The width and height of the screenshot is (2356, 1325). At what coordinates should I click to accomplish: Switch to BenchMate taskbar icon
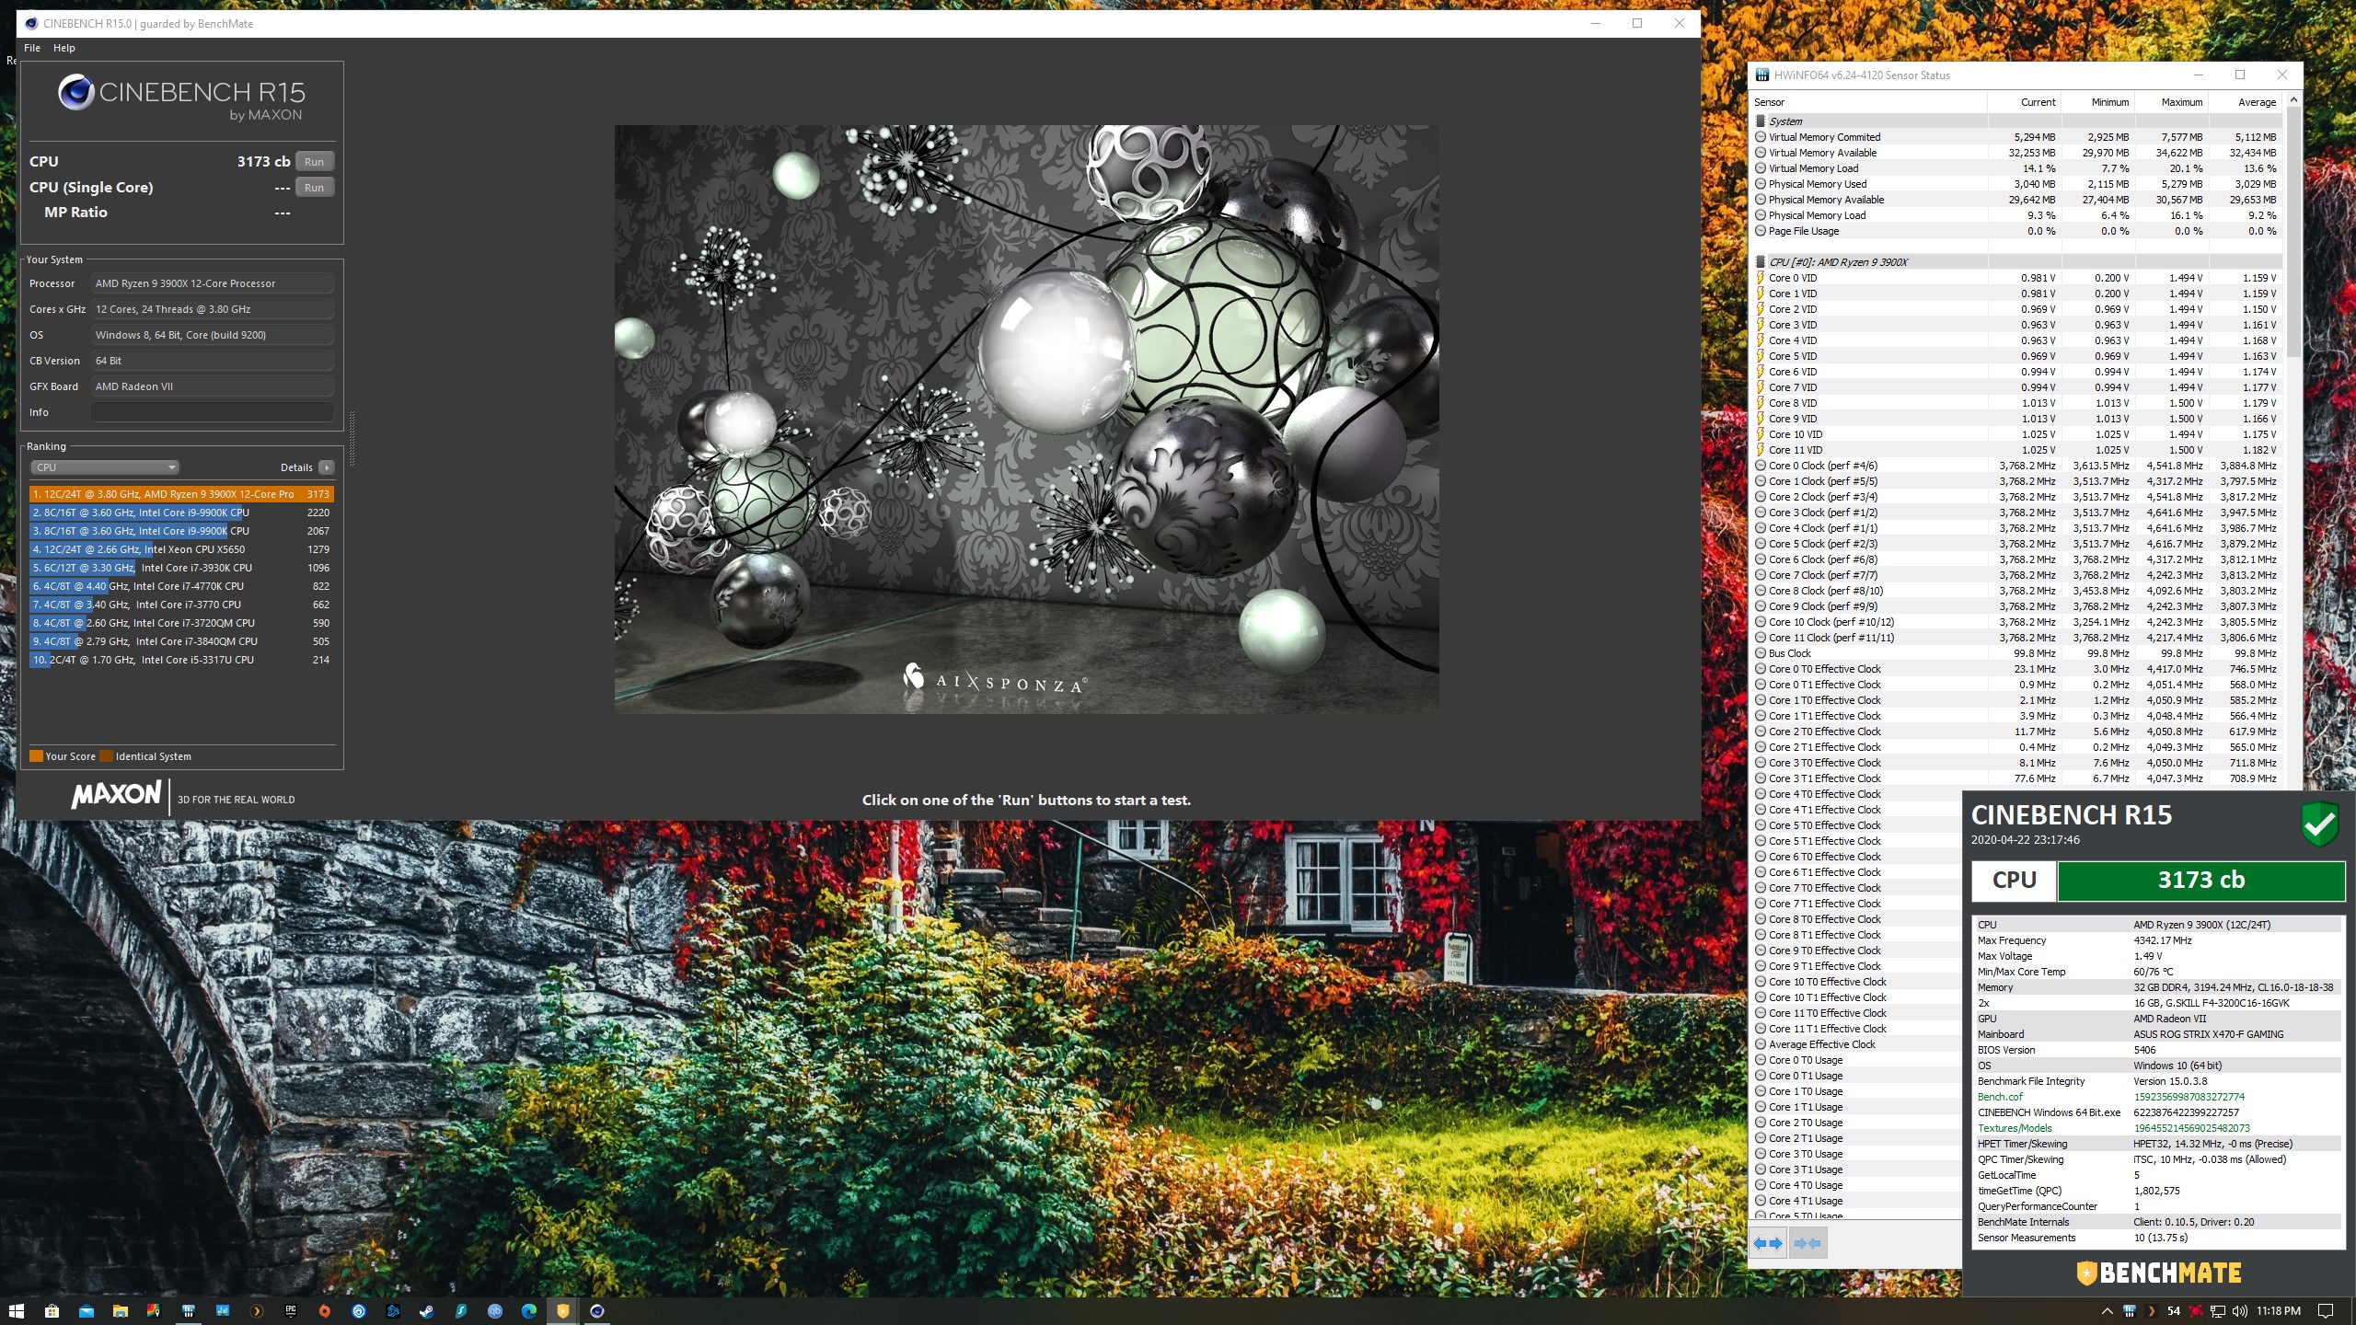562,1311
